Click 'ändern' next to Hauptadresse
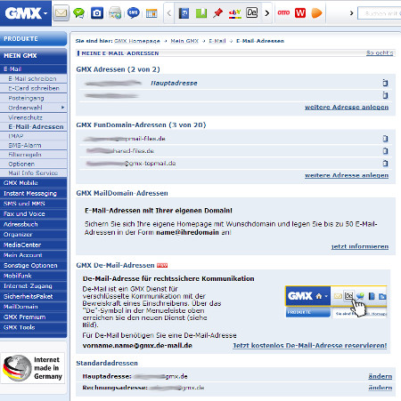This screenshot has height=401, width=401. click(380, 376)
